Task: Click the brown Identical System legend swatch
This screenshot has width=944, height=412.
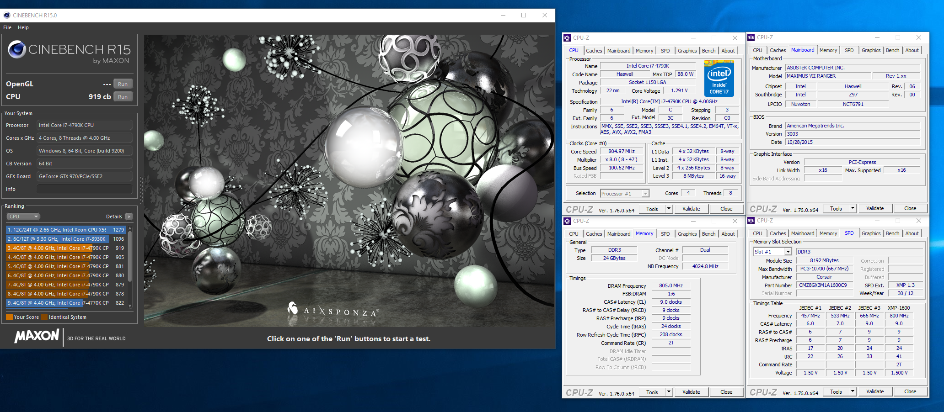Action: tap(44, 317)
